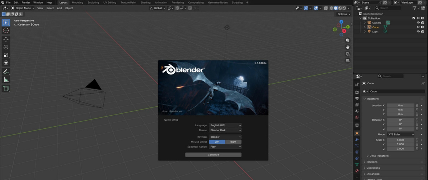Switch to the Geometry Nodes workspace tab
The height and width of the screenshot is (180, 428).
pyautogui.click(x=218, y=2)
